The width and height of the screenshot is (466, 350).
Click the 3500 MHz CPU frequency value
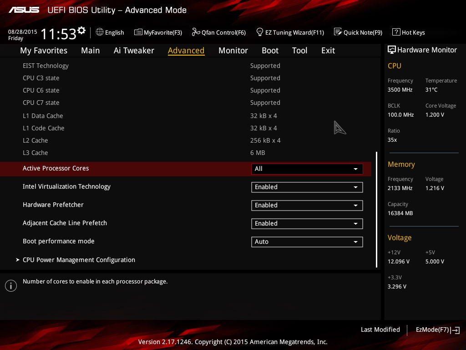[x=400, y=90]
